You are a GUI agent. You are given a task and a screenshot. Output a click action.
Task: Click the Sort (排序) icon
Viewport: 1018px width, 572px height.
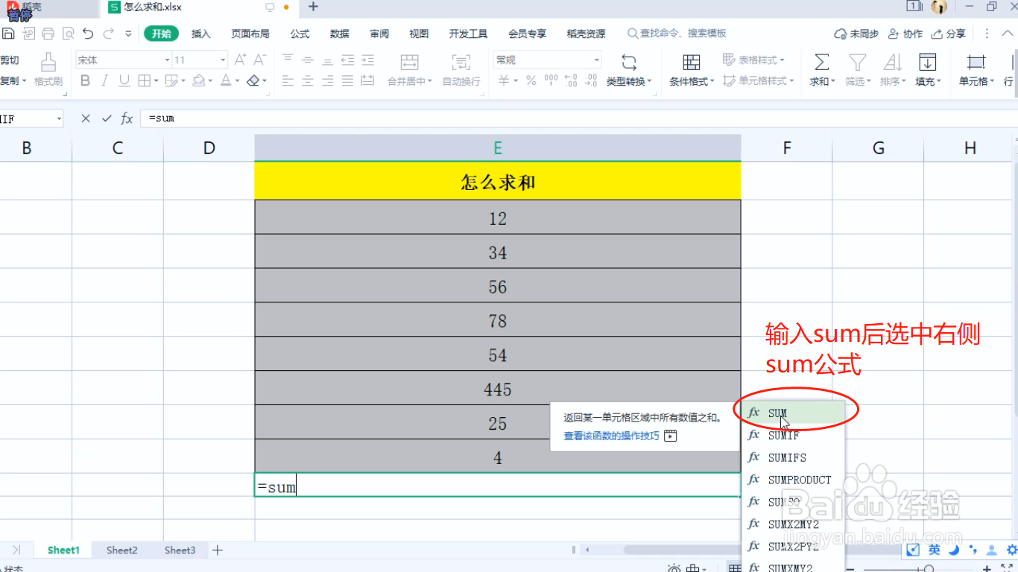892,62
